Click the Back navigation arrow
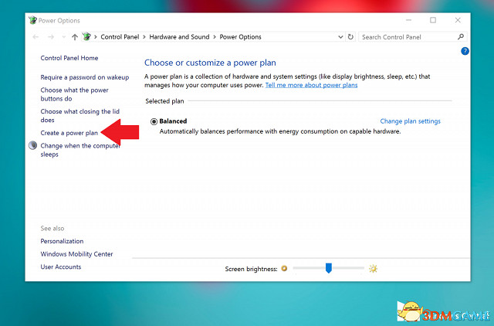494x326 pixels. [x=36, y=37]
